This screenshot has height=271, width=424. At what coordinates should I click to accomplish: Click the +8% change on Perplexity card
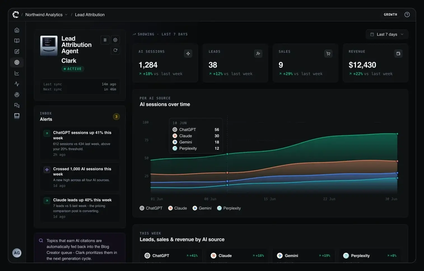[392, 256]
